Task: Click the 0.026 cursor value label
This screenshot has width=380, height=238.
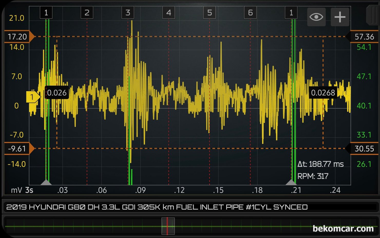Action: coord(57,93)
